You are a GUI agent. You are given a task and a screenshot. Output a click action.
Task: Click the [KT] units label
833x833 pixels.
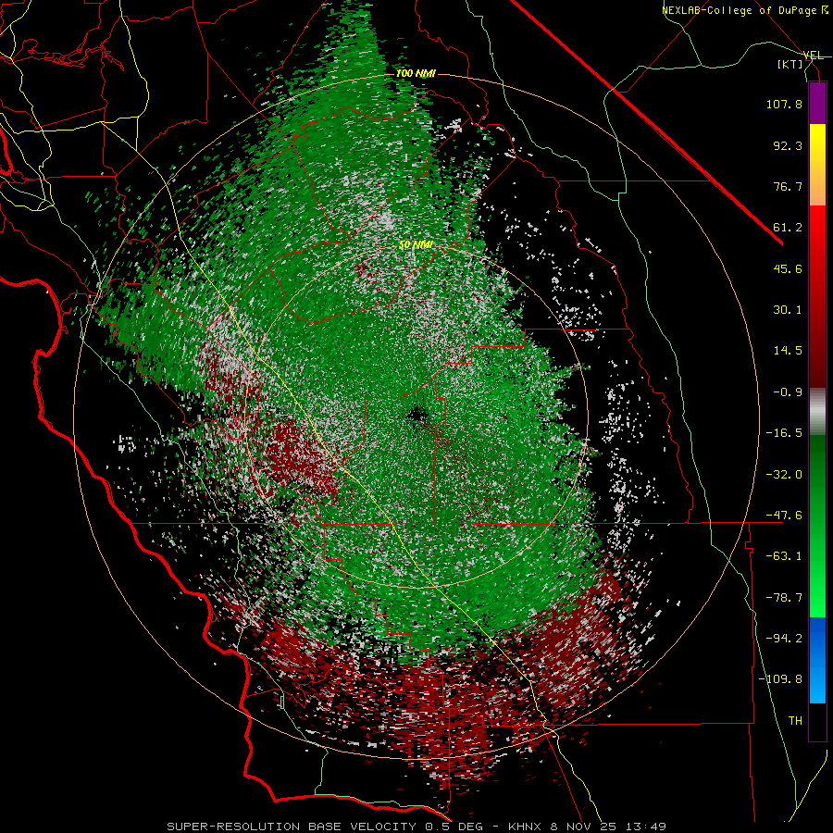pos(790,64)
